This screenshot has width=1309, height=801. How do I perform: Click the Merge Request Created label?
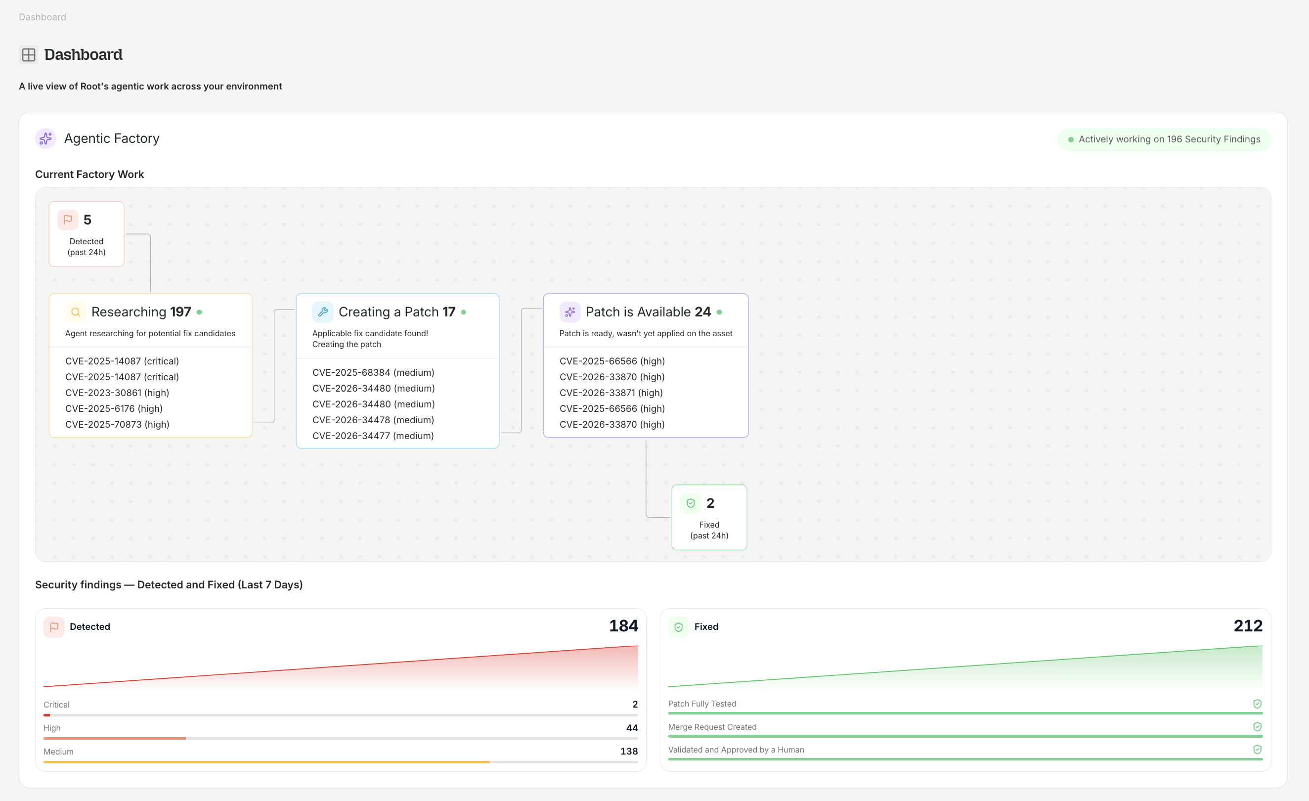point(712,727)
